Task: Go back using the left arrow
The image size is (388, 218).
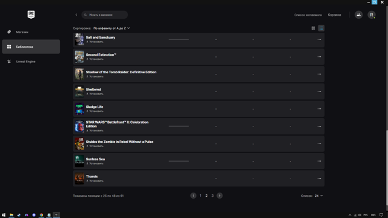Action: 76,15
